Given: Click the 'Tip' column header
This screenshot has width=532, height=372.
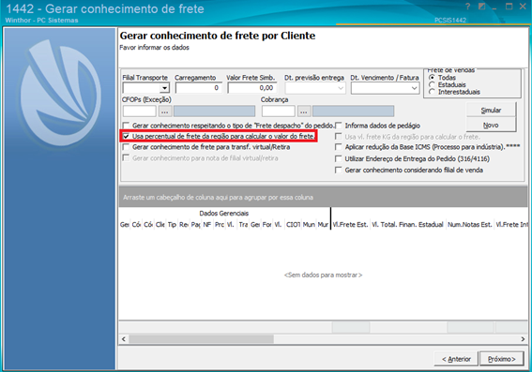Looking at the screenshot, I should (172, 225).
